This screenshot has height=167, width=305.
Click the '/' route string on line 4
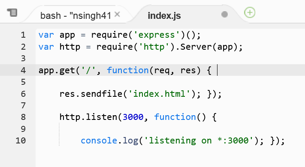88,70
